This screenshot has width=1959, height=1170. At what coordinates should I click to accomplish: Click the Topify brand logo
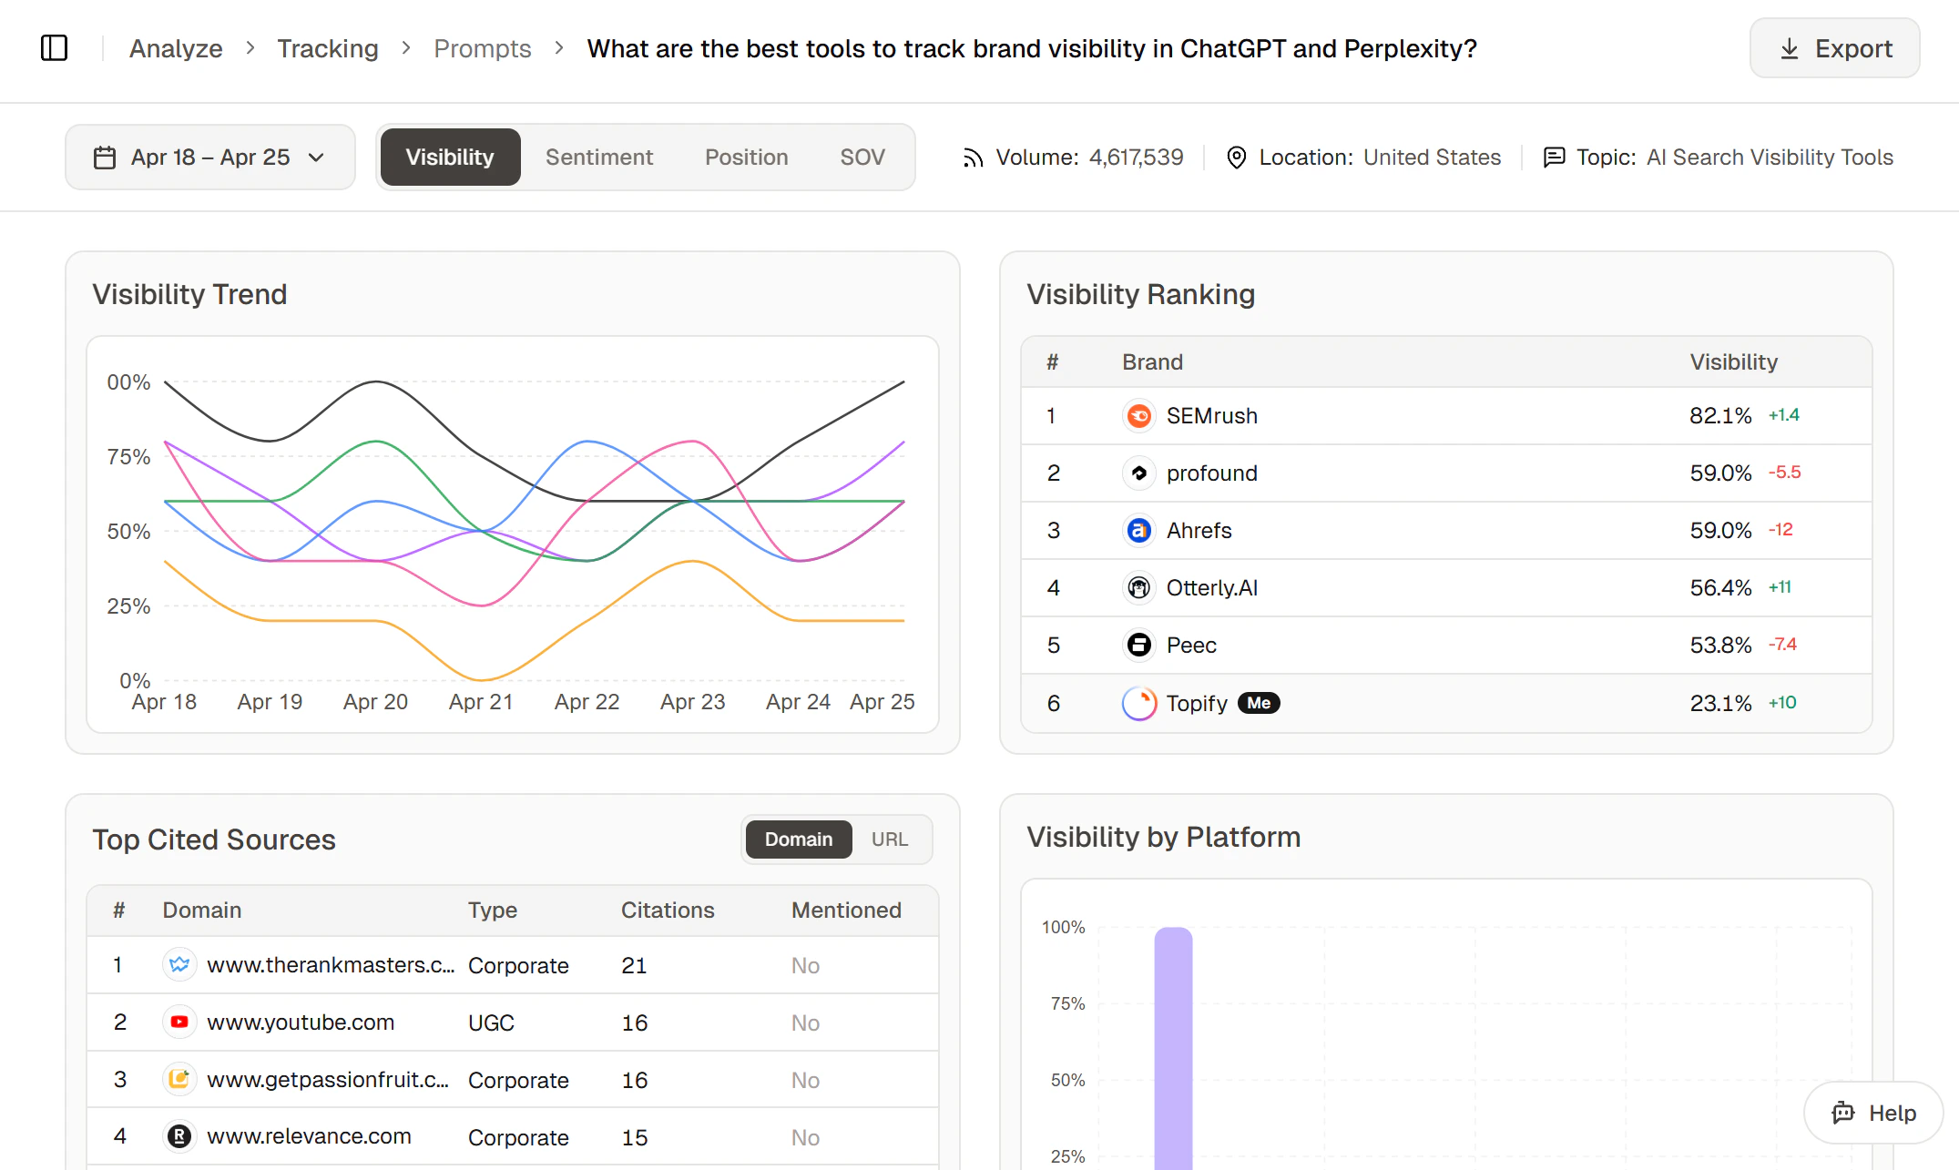point(1138,703)
